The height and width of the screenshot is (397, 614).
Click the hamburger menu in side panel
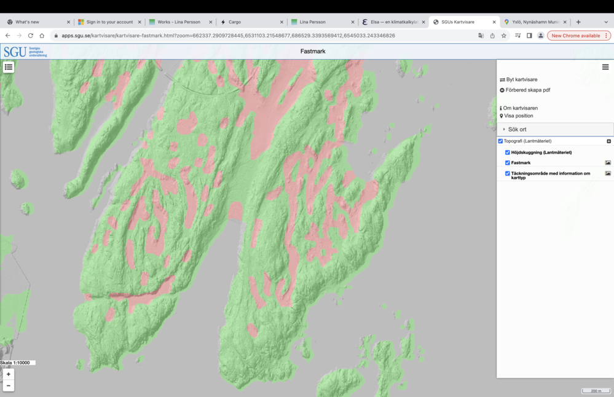coord(605,67)
